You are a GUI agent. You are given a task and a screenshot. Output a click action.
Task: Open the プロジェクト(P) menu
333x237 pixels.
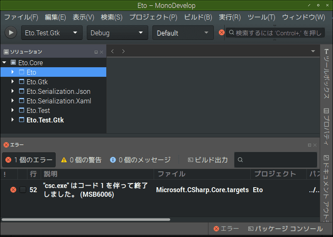pos(153,17)
